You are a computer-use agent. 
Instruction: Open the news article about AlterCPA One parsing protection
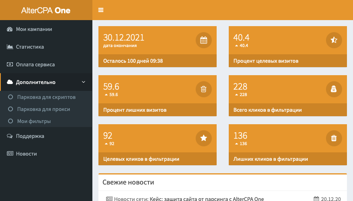tap(207, 199)
